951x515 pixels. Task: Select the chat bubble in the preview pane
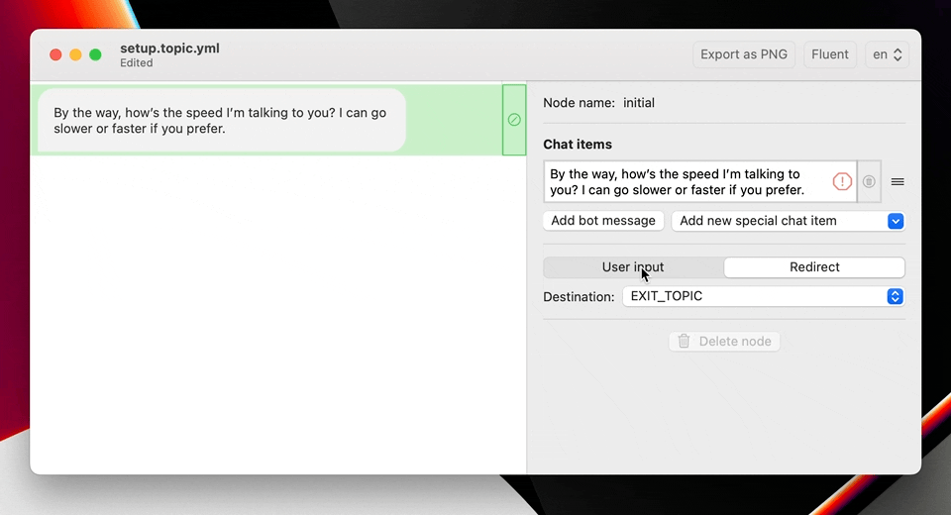[221, 121]
